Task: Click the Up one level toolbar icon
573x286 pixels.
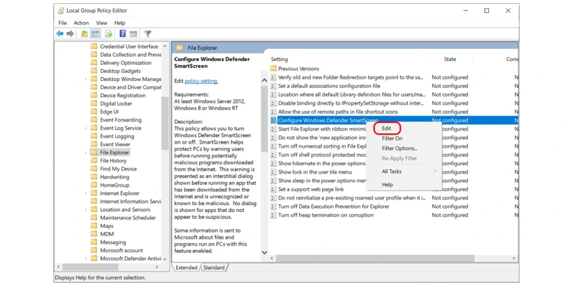Action: pyautogui.click(x=84, y=34)
